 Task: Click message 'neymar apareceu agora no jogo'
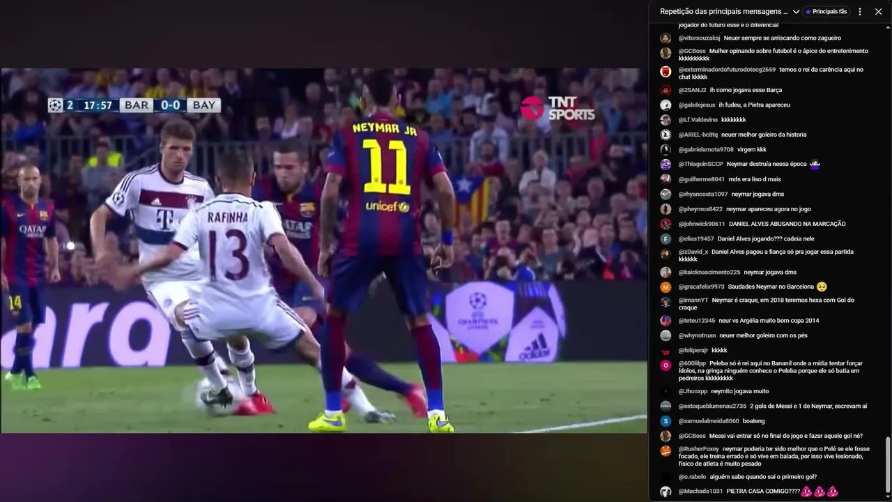tap(769, 209)
